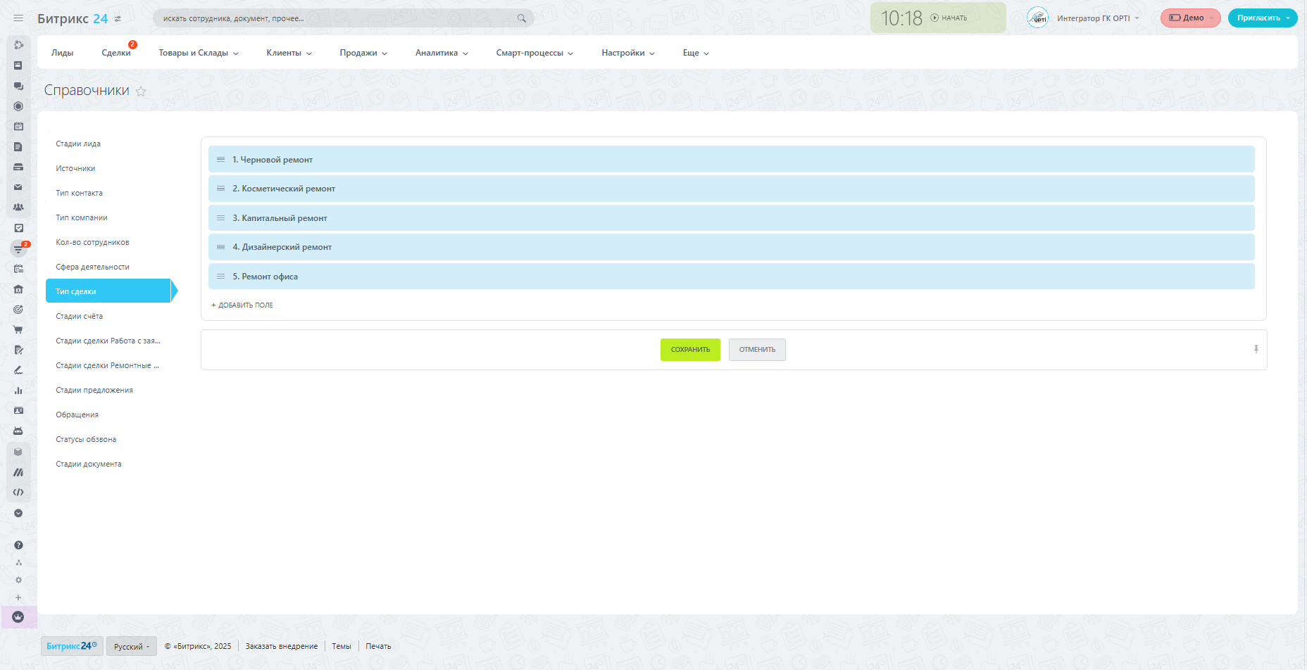Screen dimensions: 1307x670
Task: Click the search magnifier icon
Action: 522,18
